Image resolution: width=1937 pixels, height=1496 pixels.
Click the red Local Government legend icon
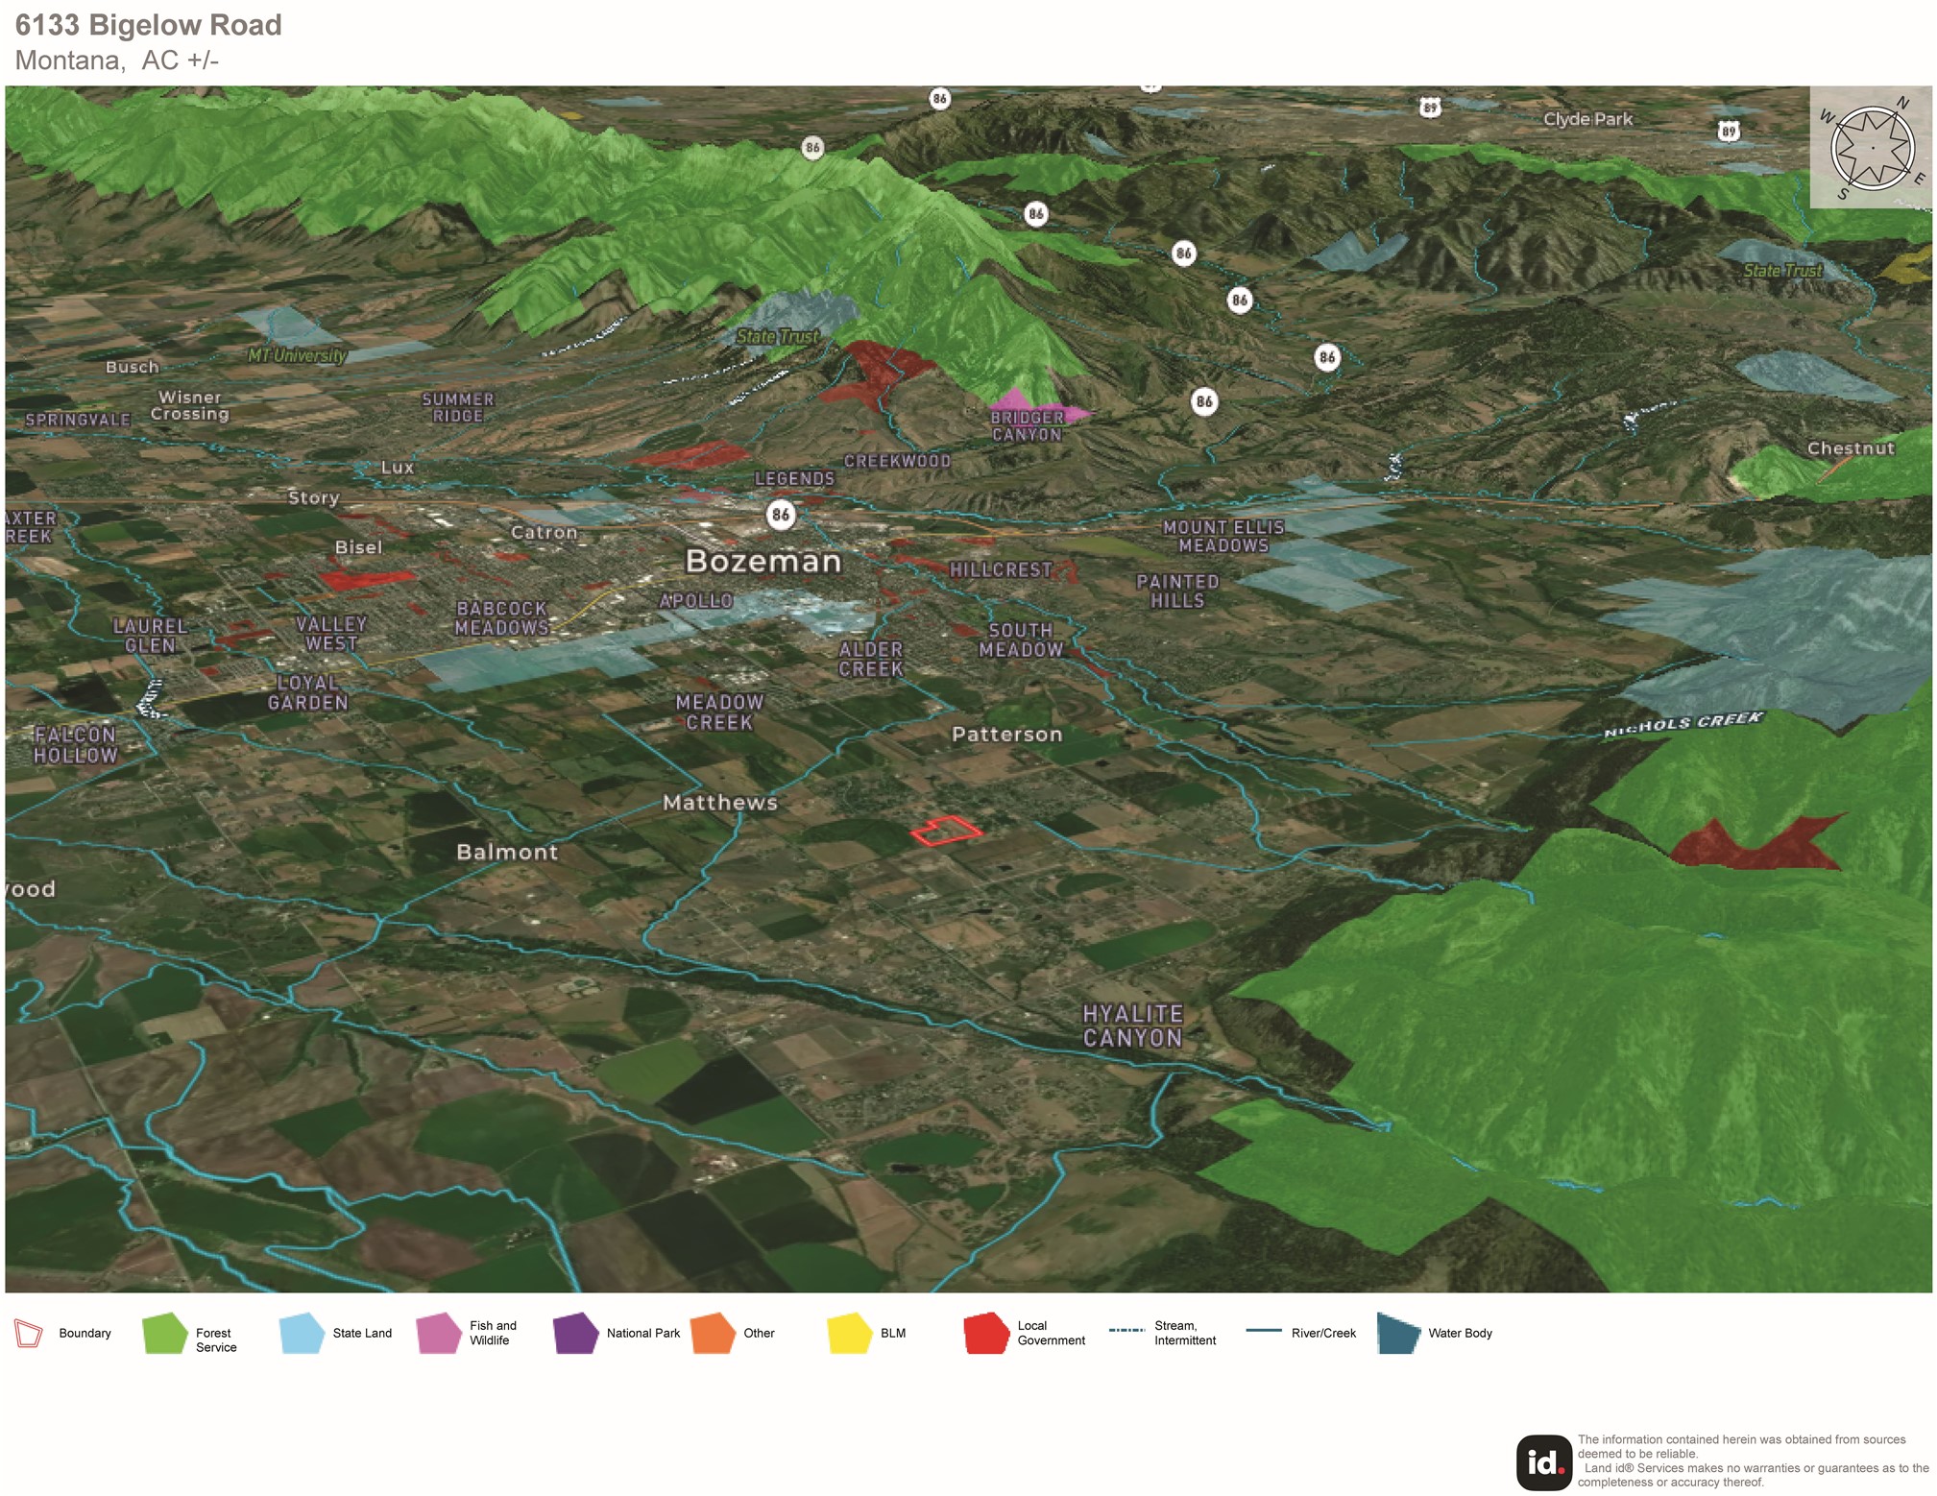(986, 1333)
